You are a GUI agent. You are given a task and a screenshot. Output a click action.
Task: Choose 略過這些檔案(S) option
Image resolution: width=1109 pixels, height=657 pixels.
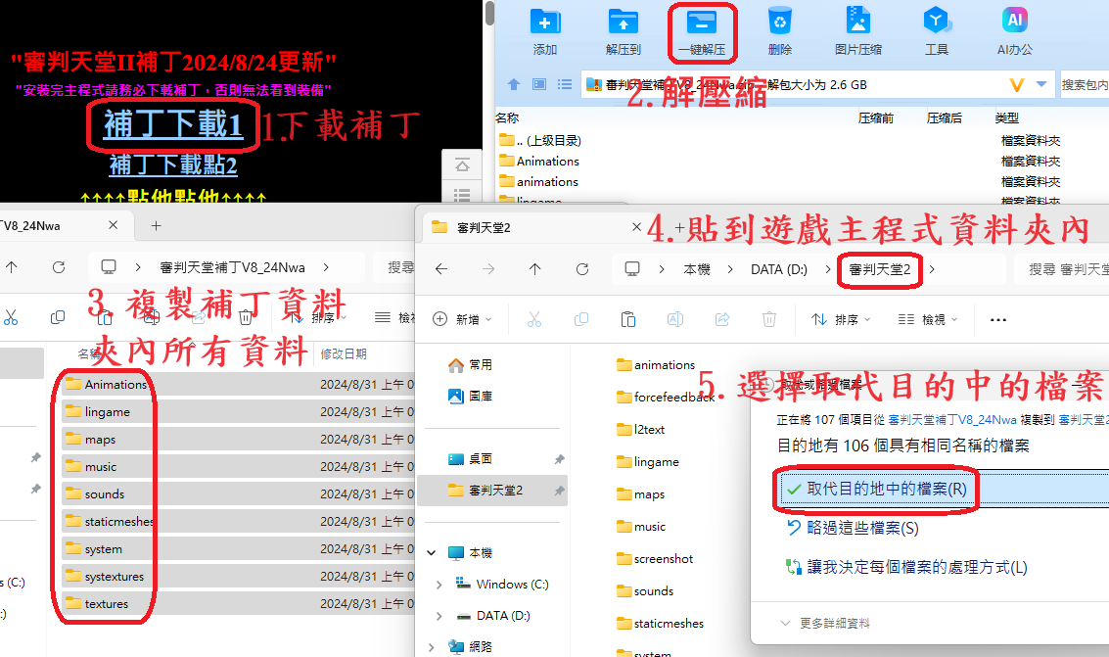[x=854, y=529]
